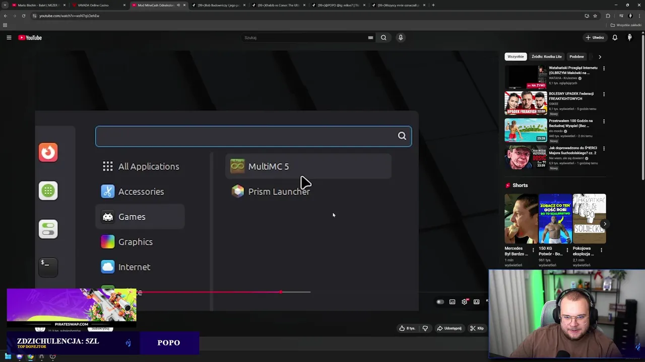645x362 pixels.
Task: Switch to Khabib vs Conor TikTok tab
Action: 278,5
